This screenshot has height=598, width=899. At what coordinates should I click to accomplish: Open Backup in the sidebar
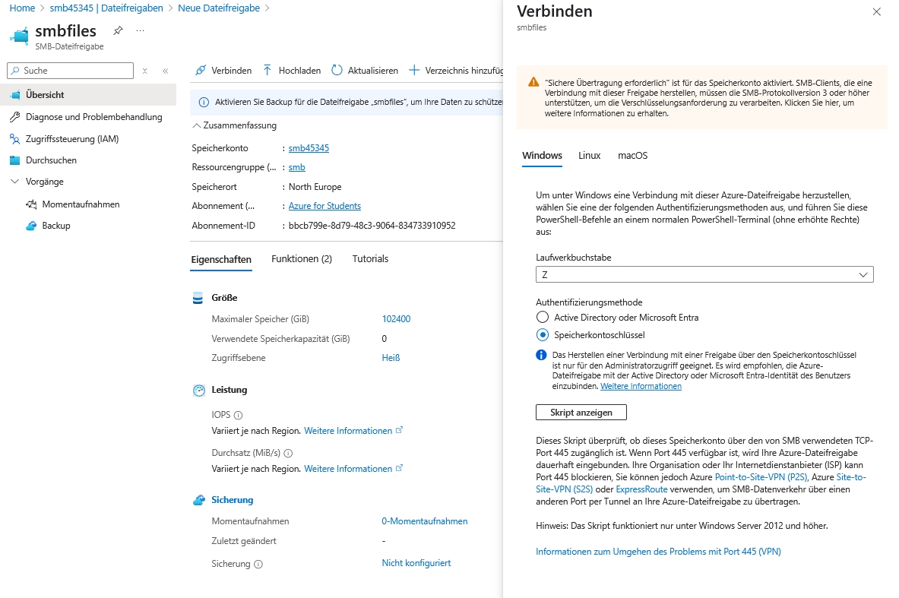(56, 226)
